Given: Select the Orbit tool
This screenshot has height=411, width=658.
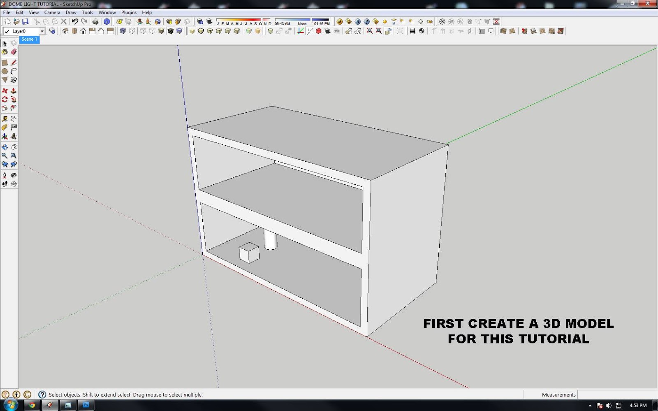Looking at the screenshot, I should click(x=5, y=147).
